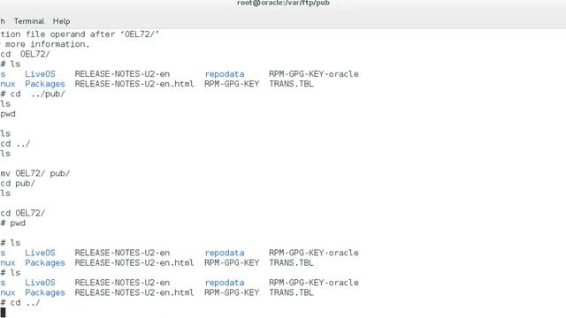The height and width of the screenshot is (318, 566).
Task: Open the Help menu
Action: click(61, 21)
